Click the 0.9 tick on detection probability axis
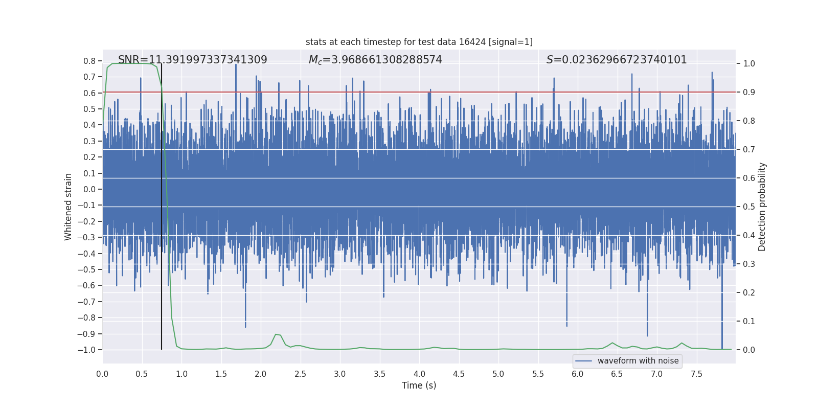Viewport: 818px width, 409px height. tap(749, 93)
